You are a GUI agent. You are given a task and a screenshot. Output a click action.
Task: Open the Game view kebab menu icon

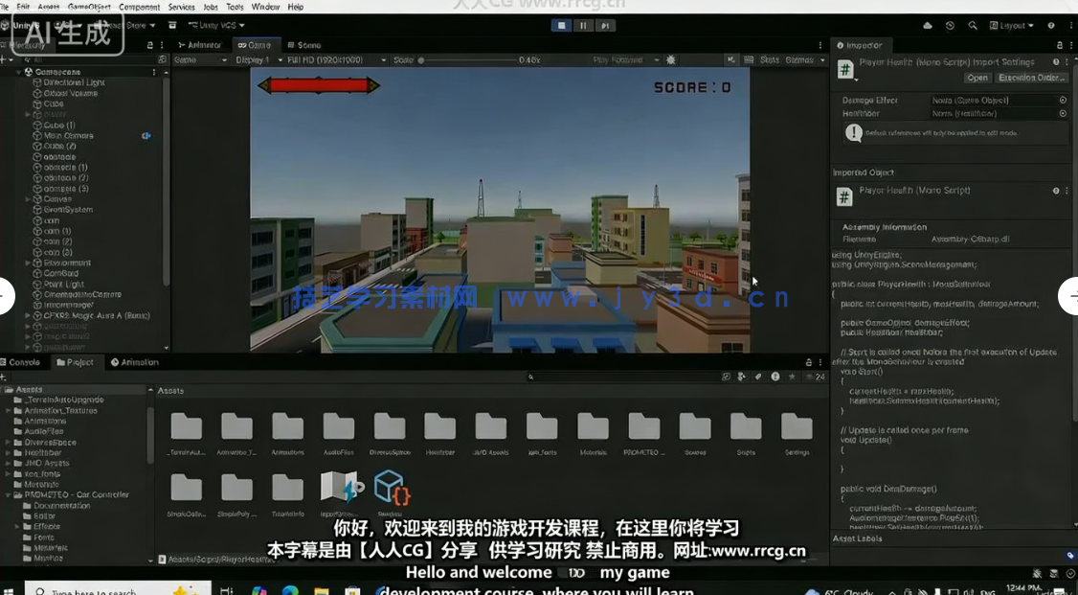click(x=820, y=45)
